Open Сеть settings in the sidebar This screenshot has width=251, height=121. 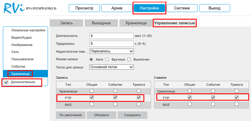15,52
